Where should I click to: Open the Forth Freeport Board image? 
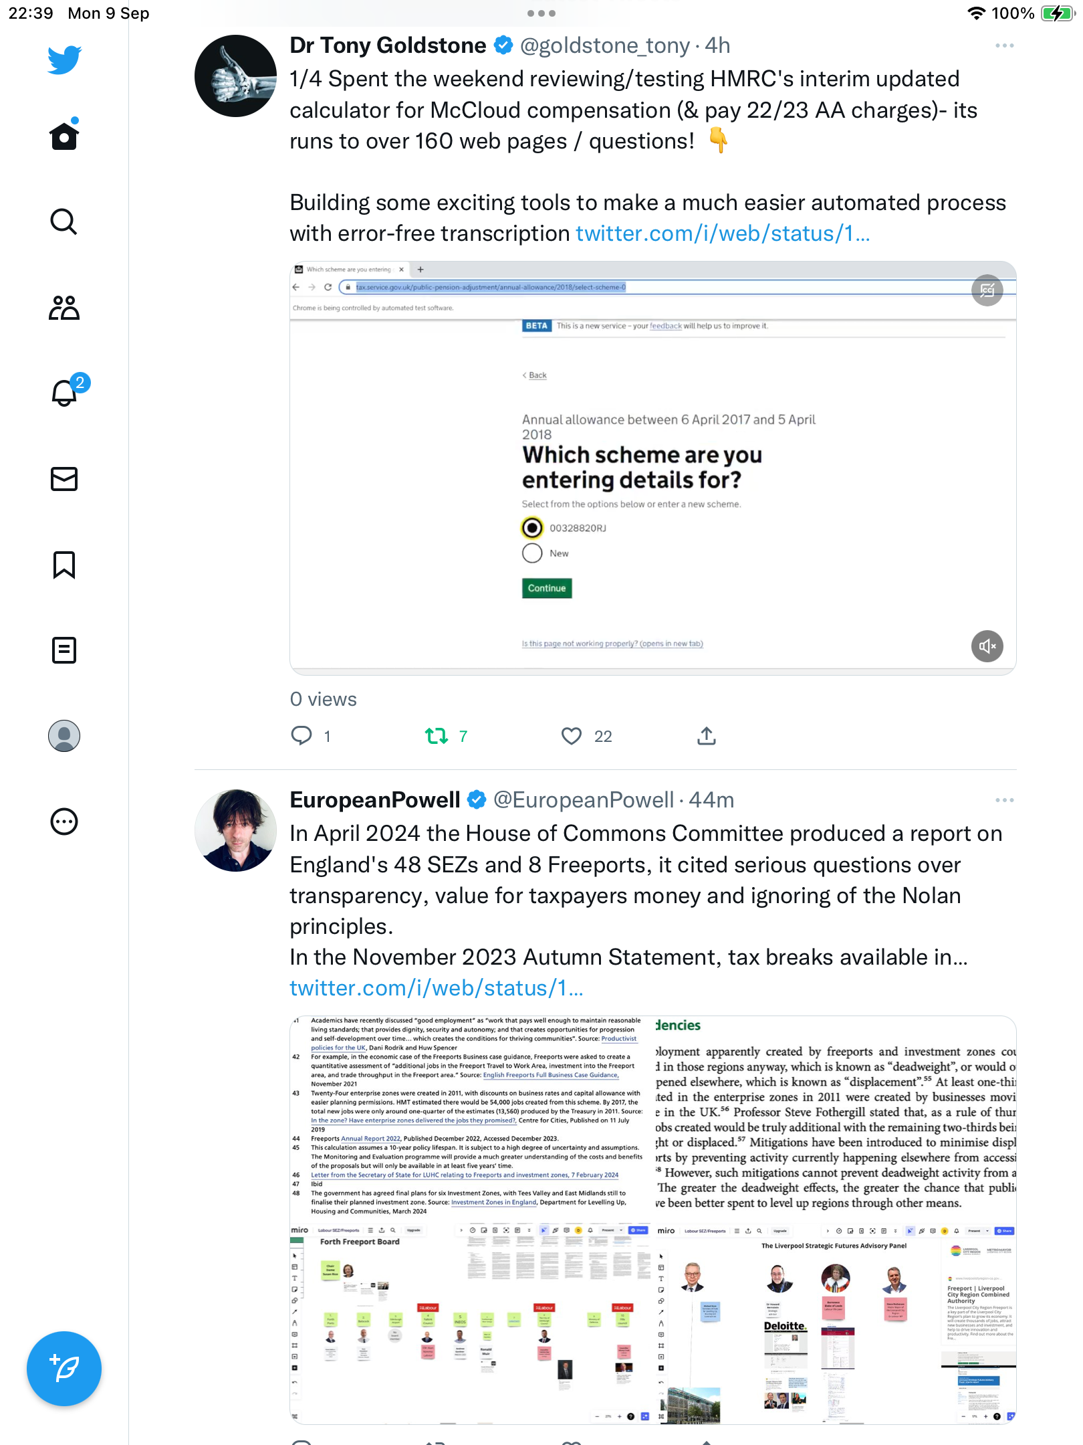(471, 1323)
